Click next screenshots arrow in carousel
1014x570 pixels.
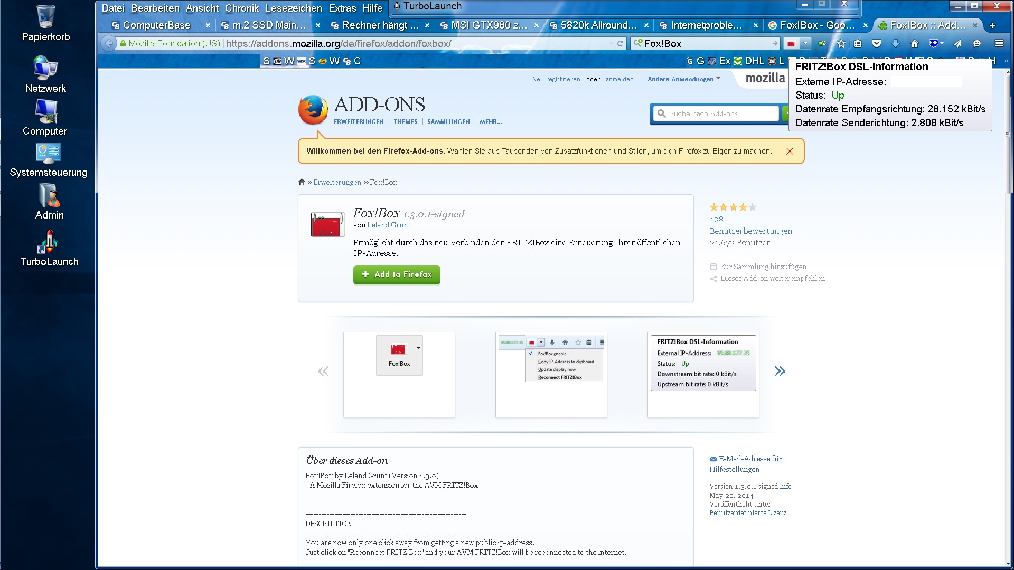[x=780, y=372]
